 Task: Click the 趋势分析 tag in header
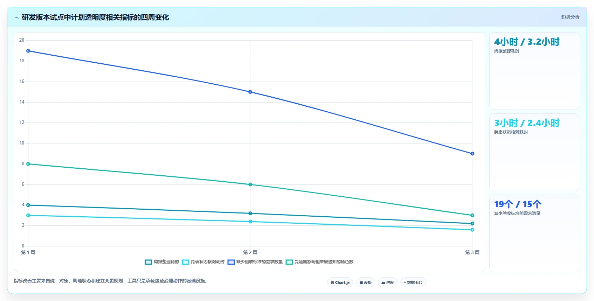click(570, 17)
